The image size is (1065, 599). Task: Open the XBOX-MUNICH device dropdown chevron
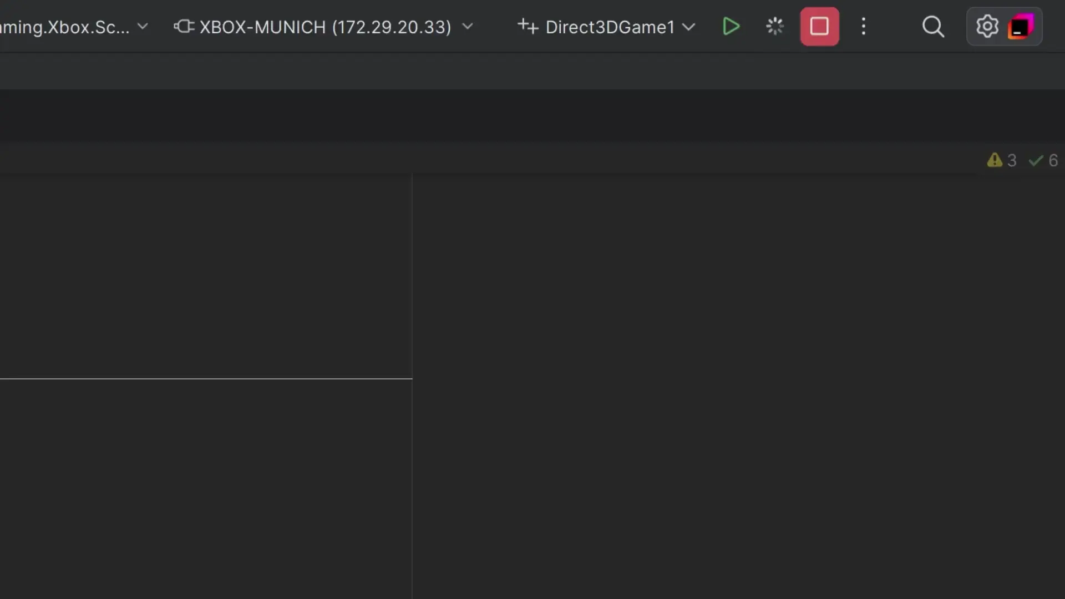click(x=468, y=26)
